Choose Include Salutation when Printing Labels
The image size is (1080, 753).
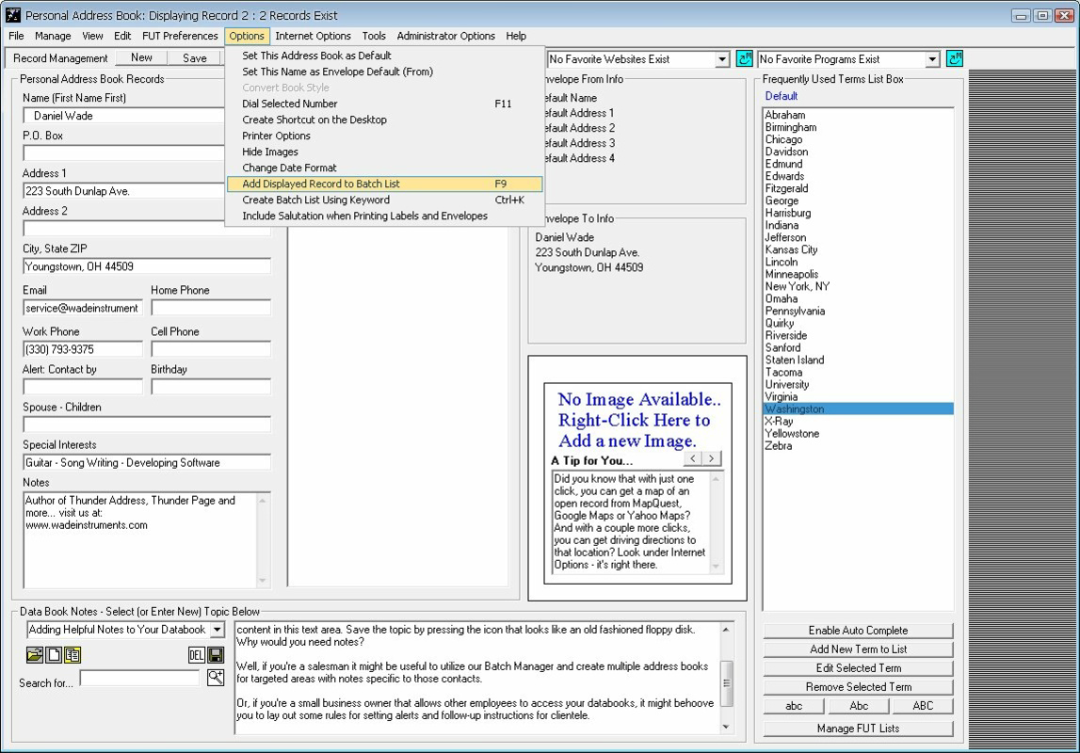(384, 216)
